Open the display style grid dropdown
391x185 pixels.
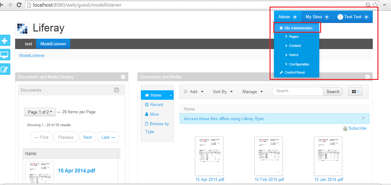(x=355, y=92)
